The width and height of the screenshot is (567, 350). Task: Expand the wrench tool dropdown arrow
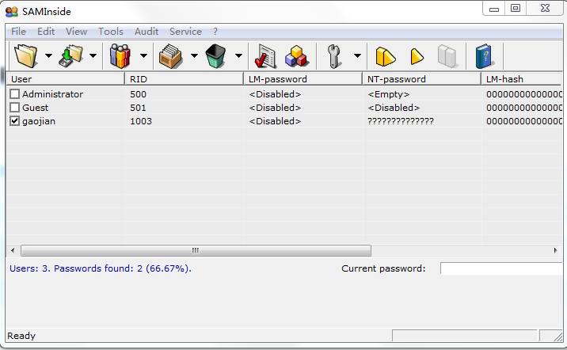[357, 55]
